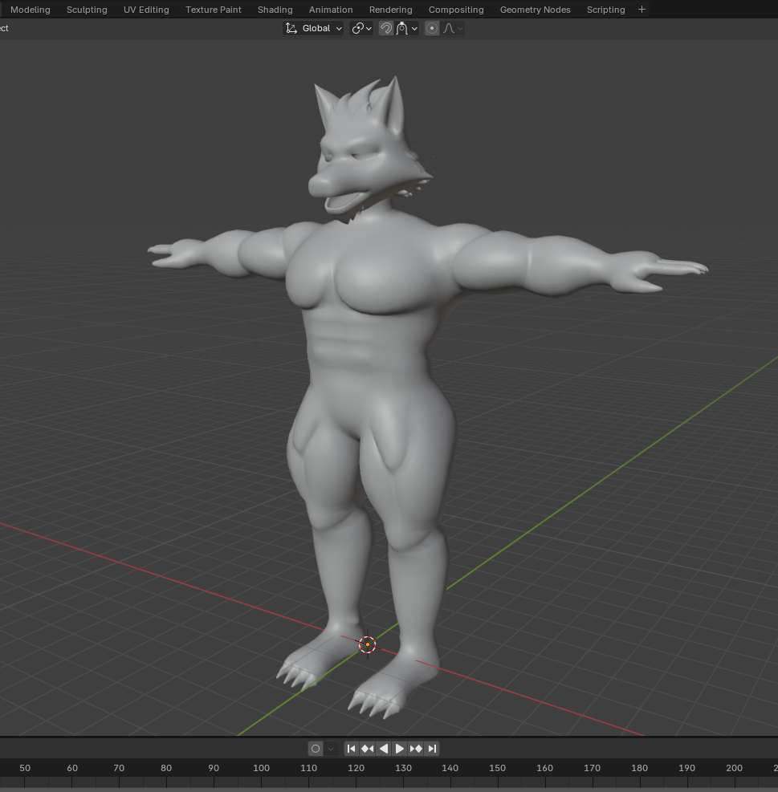This screenshot has width=778, height=792.
Task: Toggle snapping magnet icon
Action: 386,28
